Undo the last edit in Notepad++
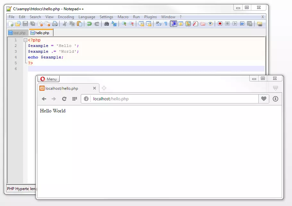The height and width of the screenshot is (206, 292). [x=89, y=23]
